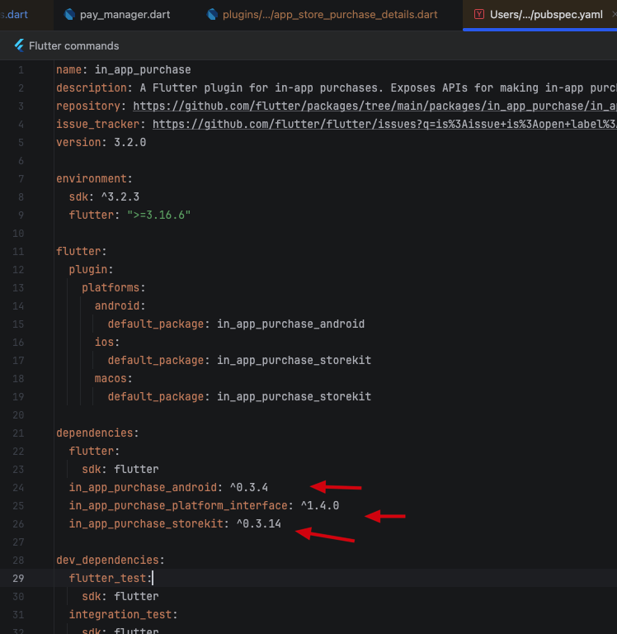This screenshot has width=617, height=634.
Task: Click sdk: flutter on line 30
Action: (x=120, y=596)
